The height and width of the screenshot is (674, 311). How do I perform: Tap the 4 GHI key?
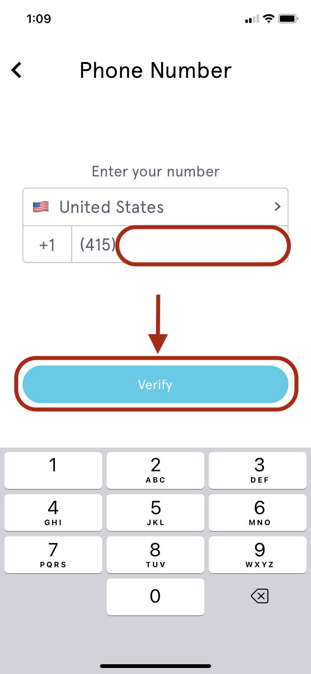[x=53, y=513]
